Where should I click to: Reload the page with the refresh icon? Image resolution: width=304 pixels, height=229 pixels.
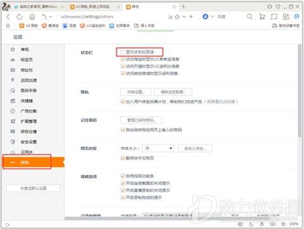pos(20,16)
